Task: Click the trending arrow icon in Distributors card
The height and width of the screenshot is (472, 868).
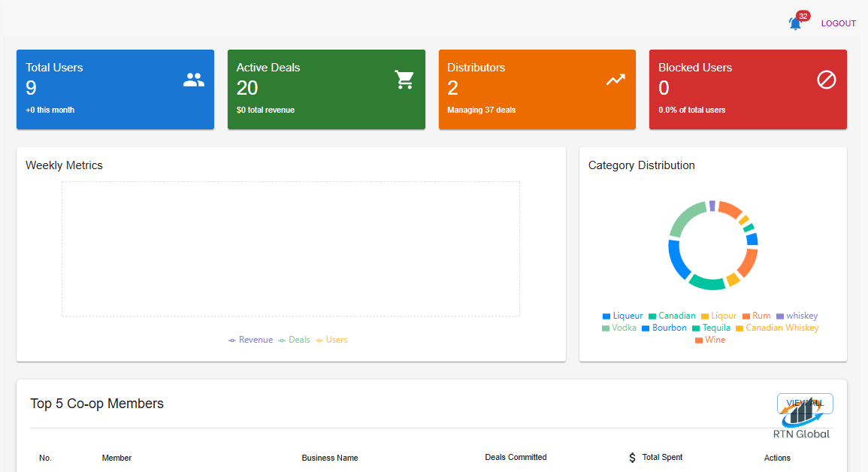Action: [615, 80]
